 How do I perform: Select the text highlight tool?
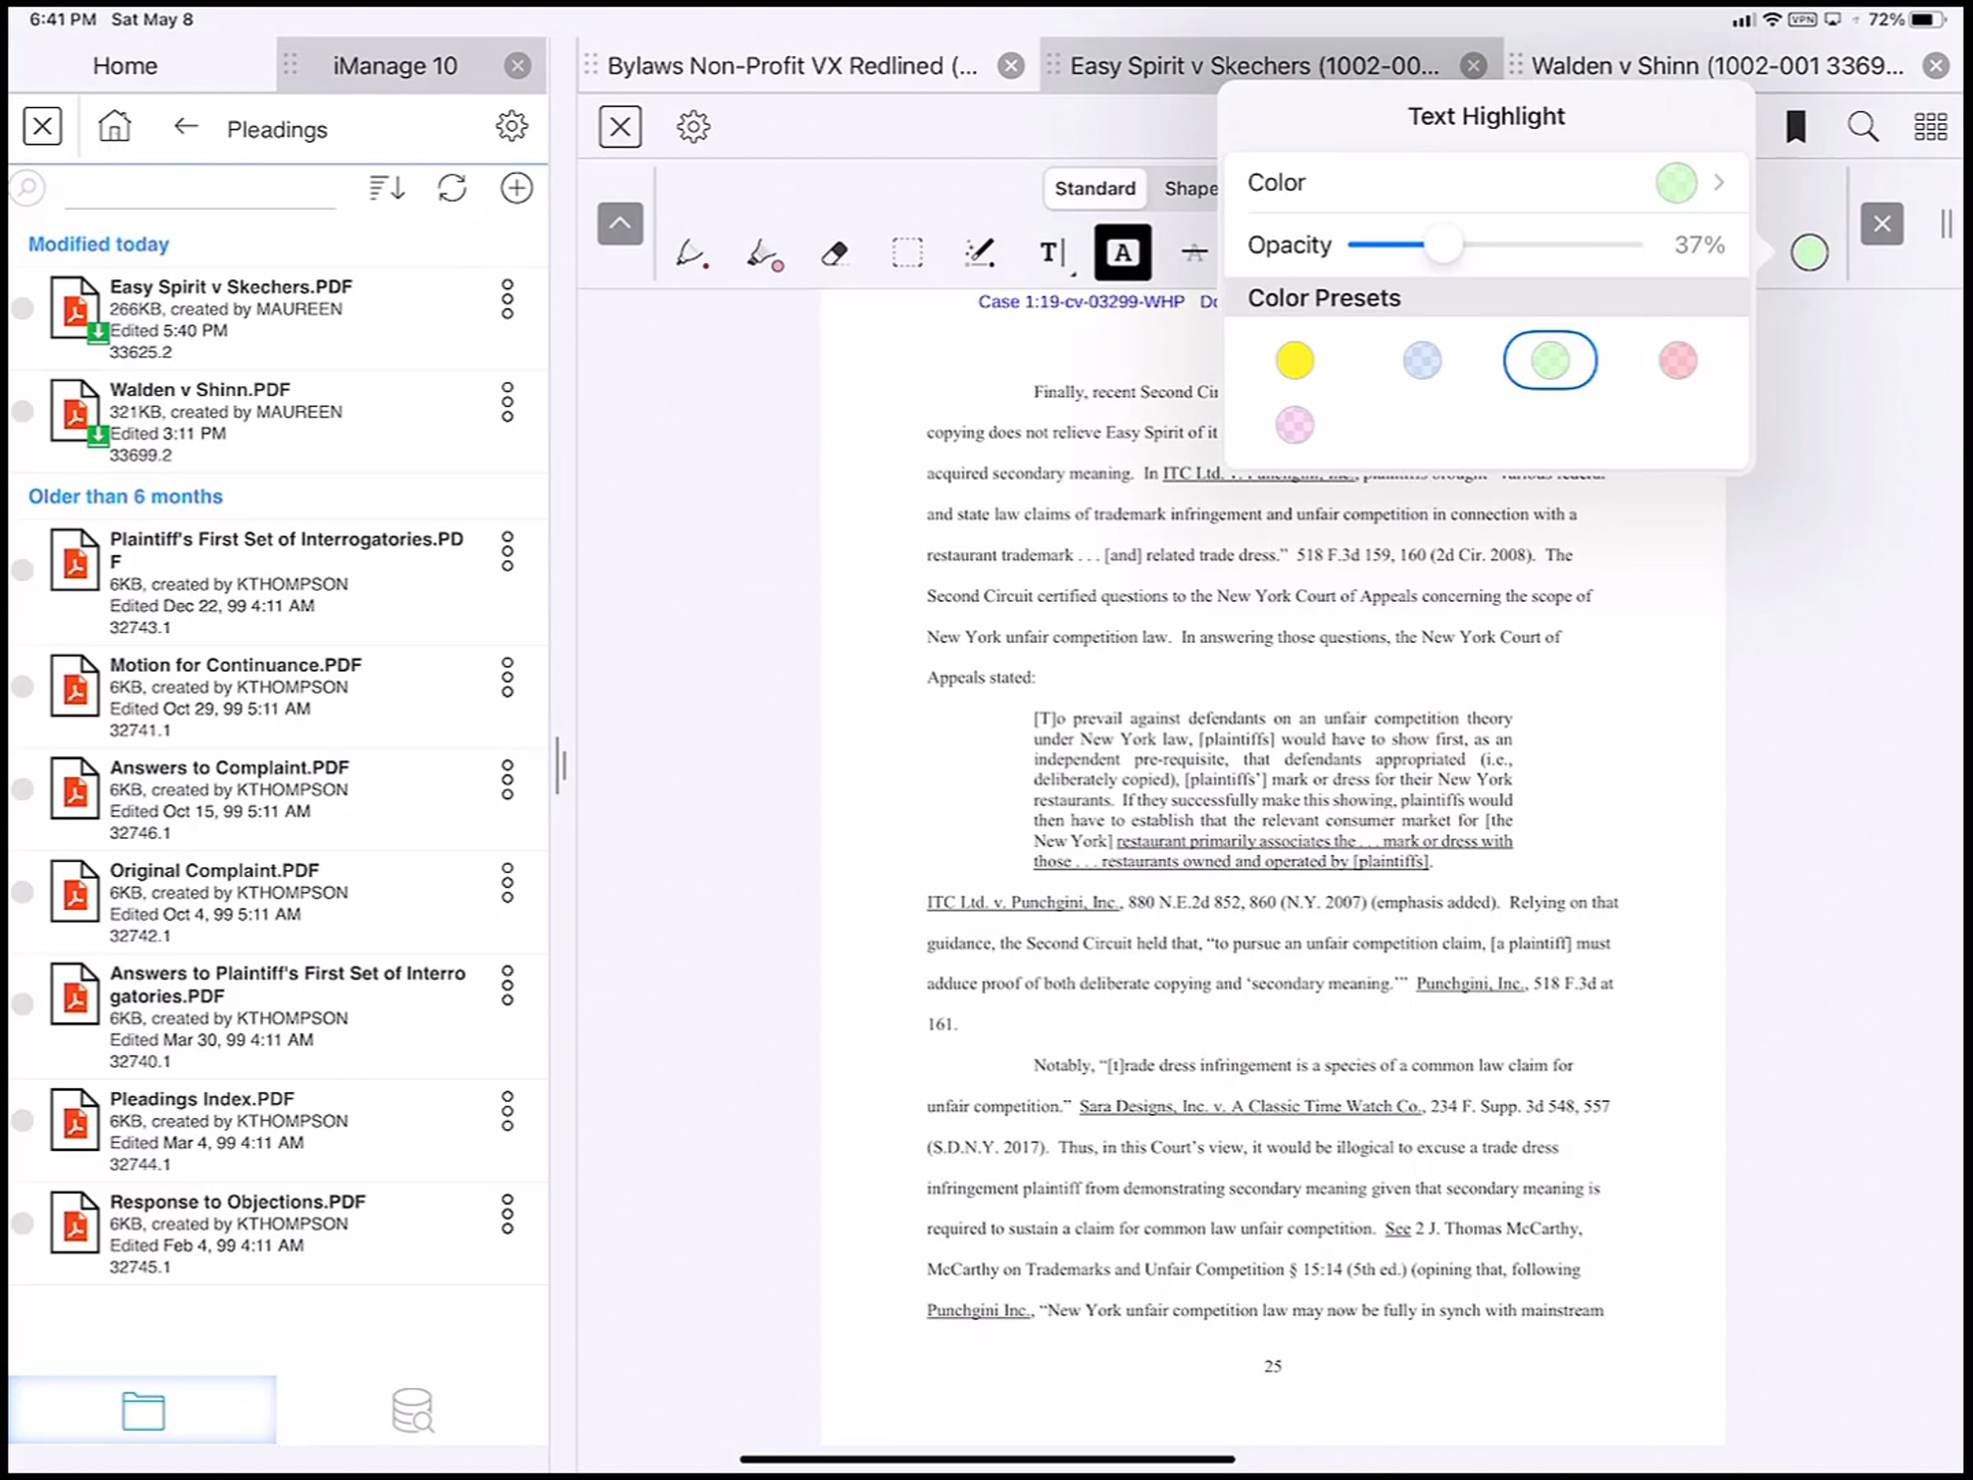pyautogui.click(x=1122, y=253)
